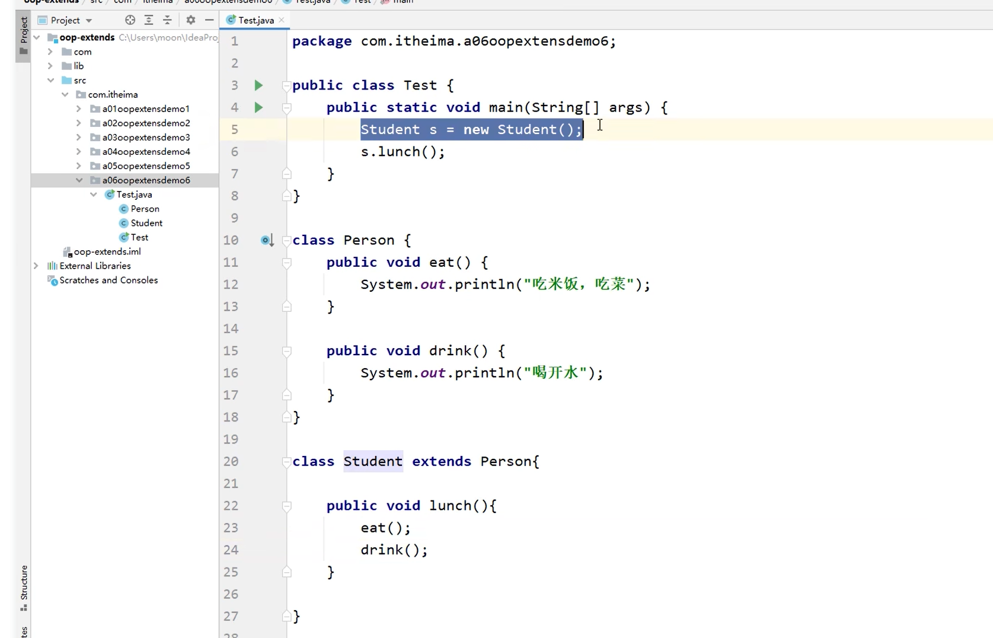Open the Project panel options gear icon
The width and height of the screenshot is (993, 638).
click(190, 20)
